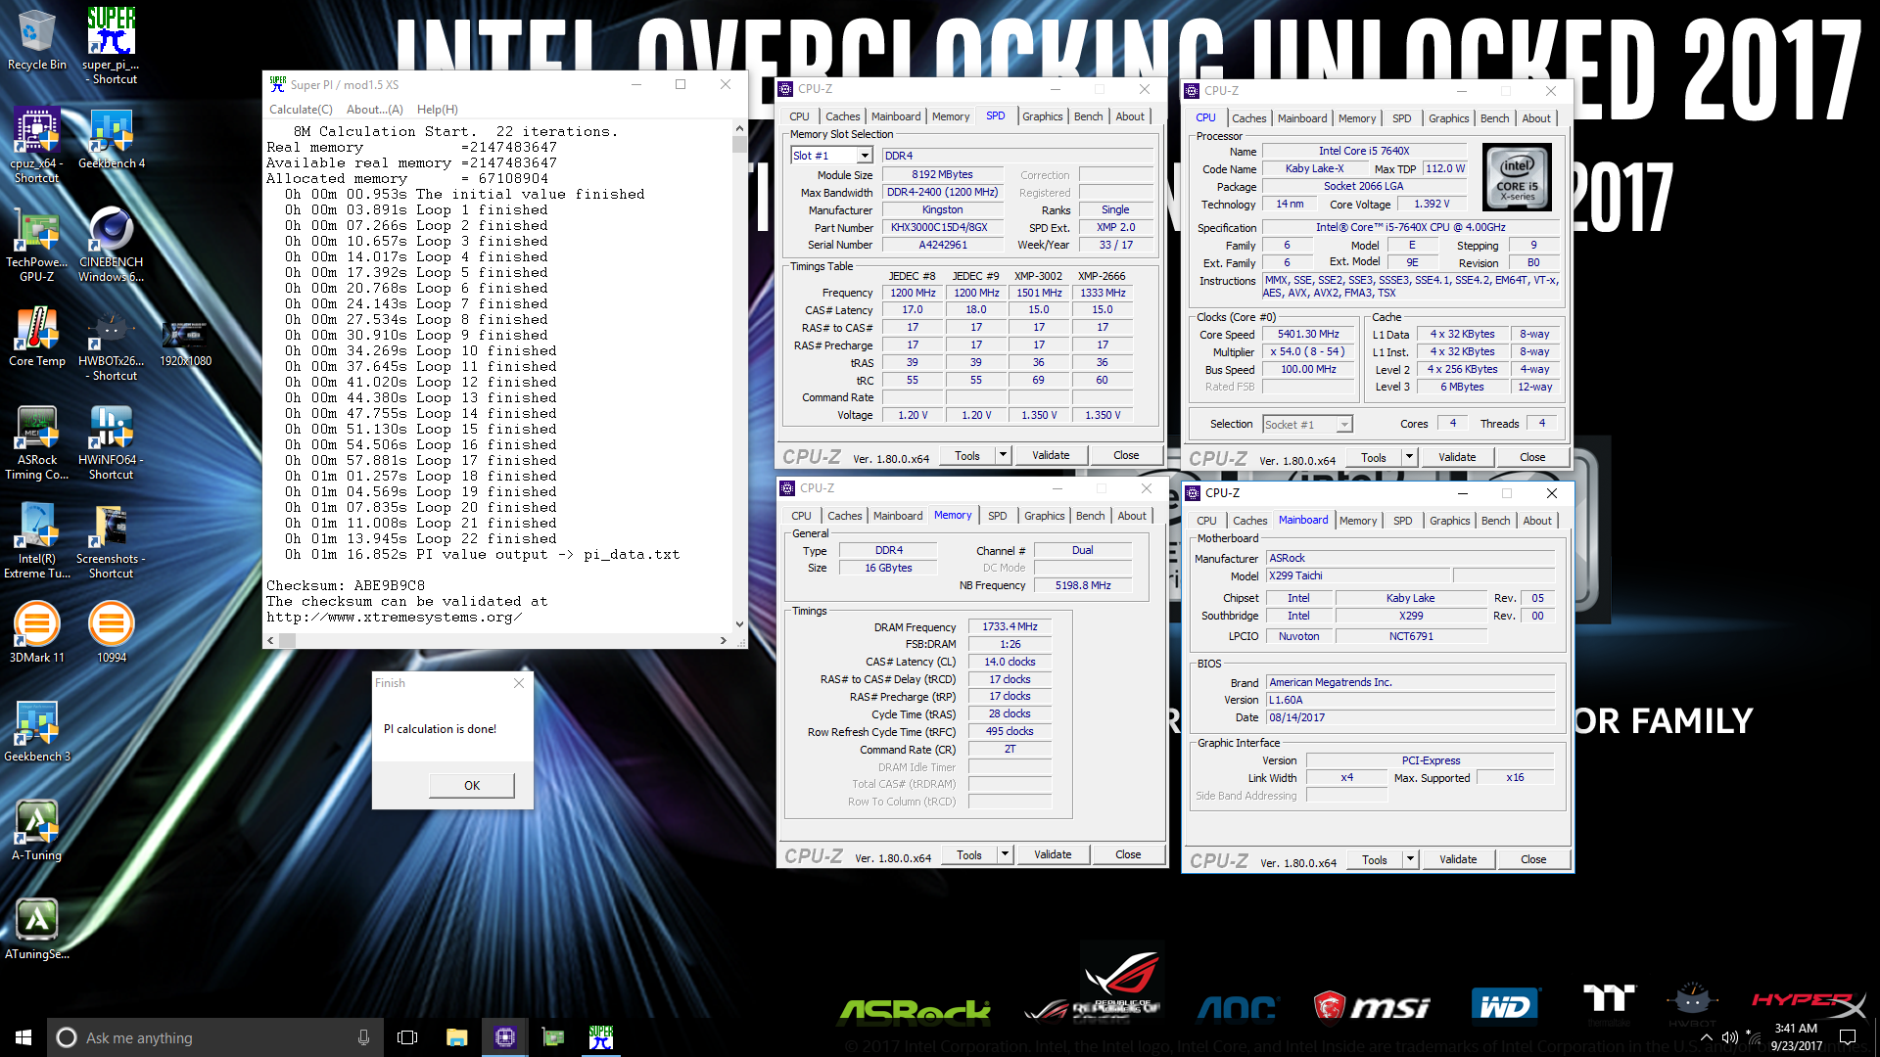The width and height of the screenshot is (1880, 1057).
Task: Click Tools button in Memory CPU-Z window
Action: coord(968,854)
